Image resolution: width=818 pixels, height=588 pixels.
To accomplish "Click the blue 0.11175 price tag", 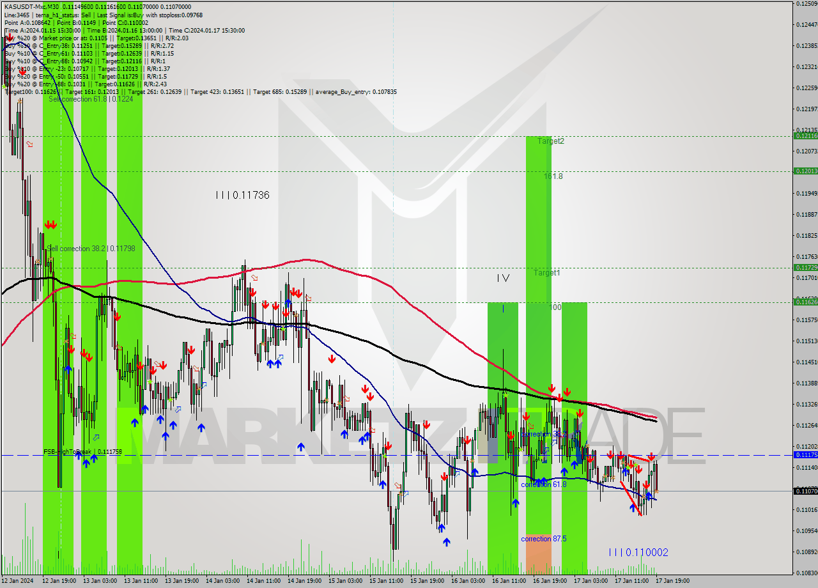I will [805, 454].
